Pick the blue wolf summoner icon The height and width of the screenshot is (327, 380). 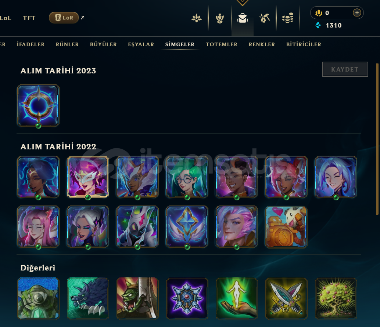pos(88,298)
